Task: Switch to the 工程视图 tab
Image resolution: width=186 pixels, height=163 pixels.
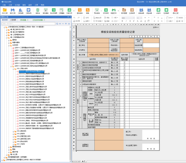Action: pyautogui.click(x=13, y=20)
